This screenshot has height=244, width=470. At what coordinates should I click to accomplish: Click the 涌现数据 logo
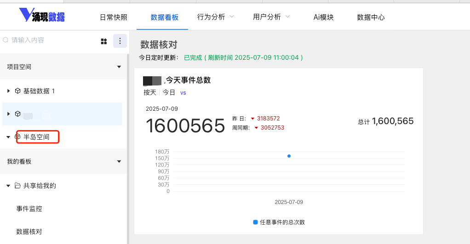[42, 15]
